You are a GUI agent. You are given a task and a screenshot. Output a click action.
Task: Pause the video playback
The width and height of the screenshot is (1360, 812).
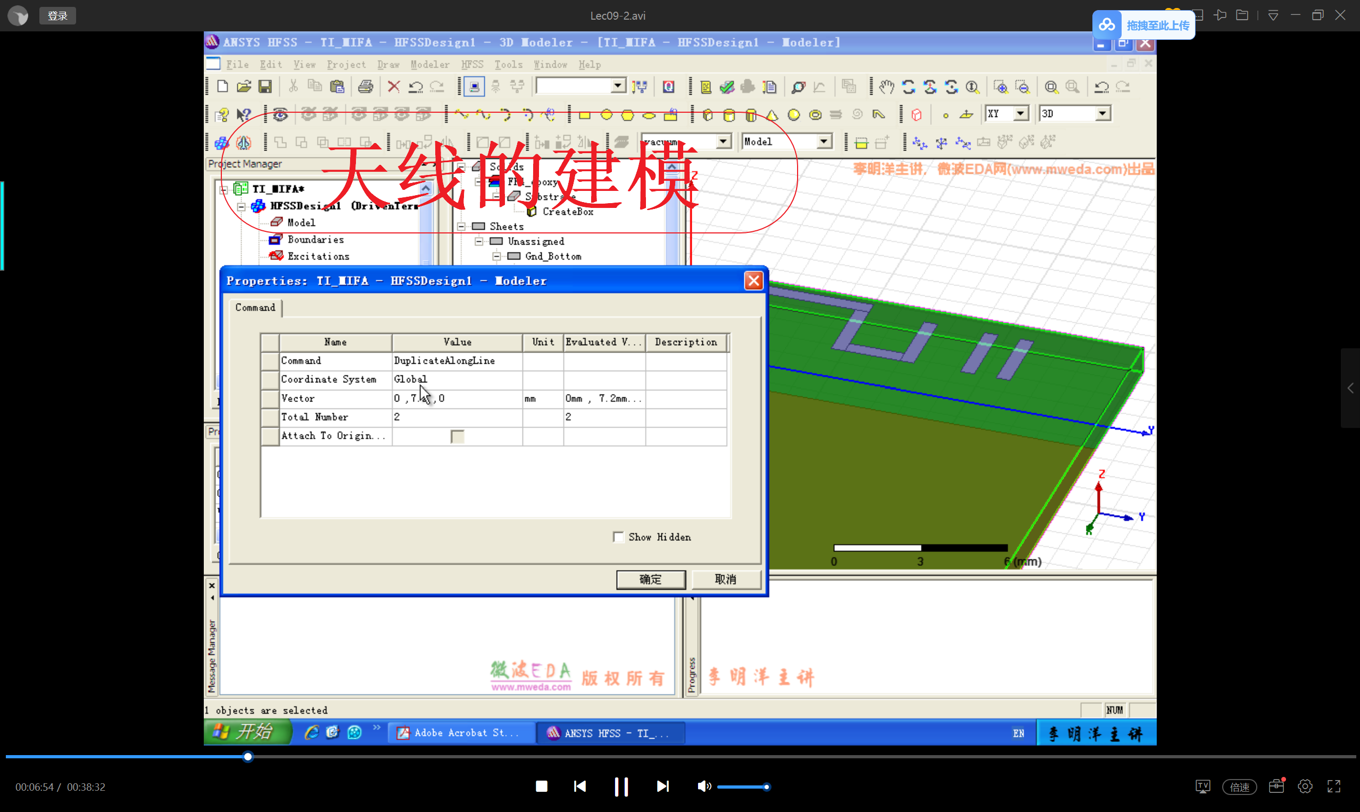(621, 787)
